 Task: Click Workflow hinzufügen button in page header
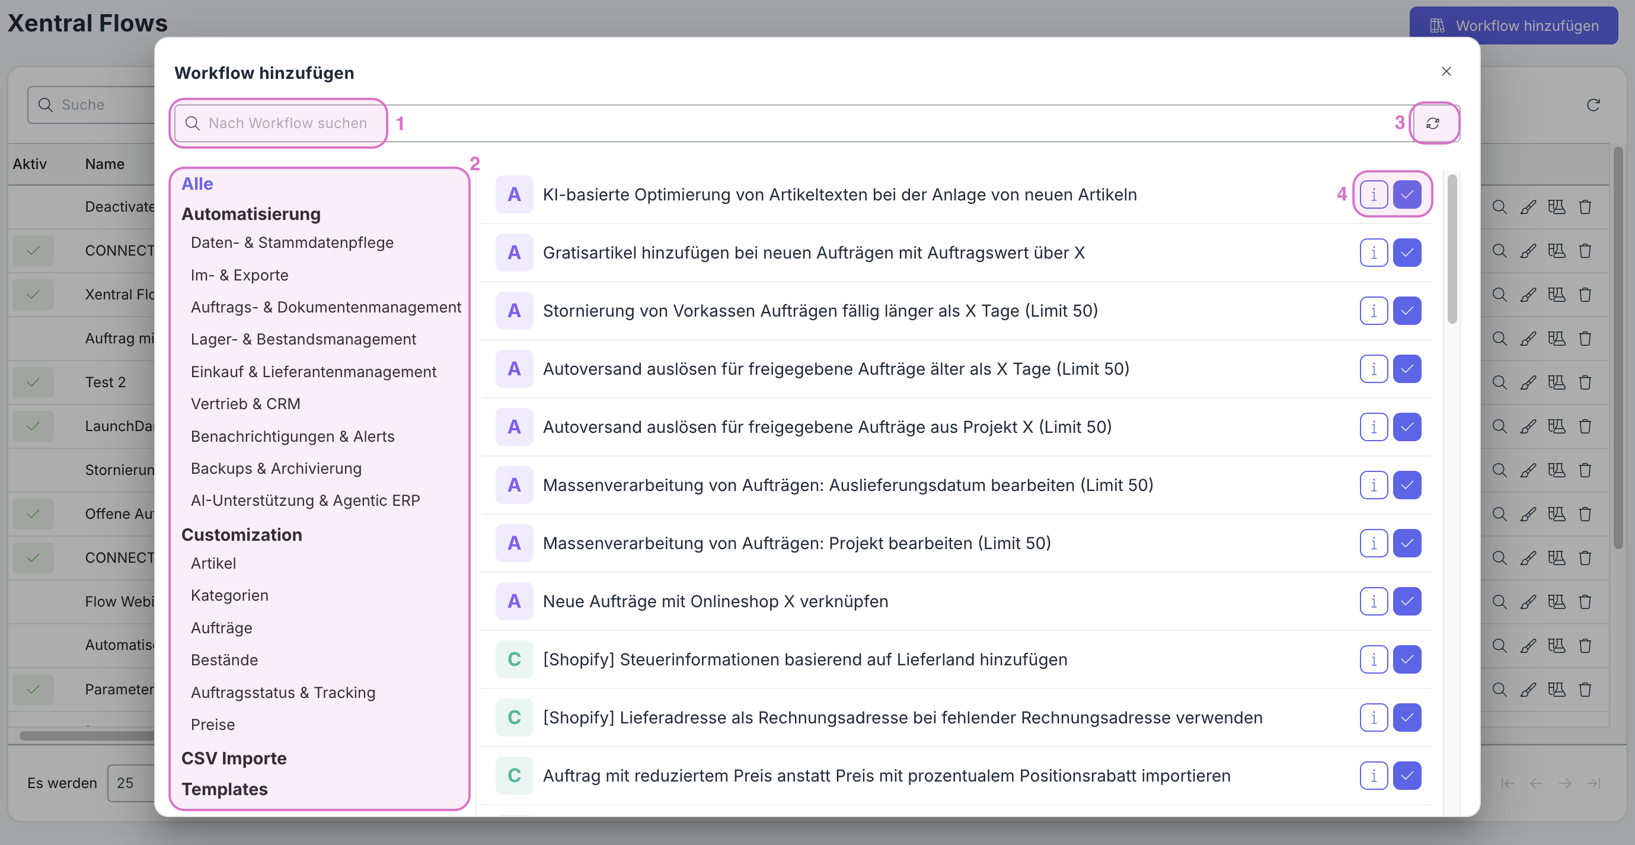click(x=1513, y=25)
